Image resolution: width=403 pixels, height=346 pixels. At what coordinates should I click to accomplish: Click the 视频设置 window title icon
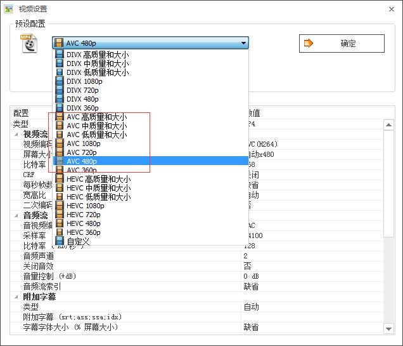[x=9, y=9]
